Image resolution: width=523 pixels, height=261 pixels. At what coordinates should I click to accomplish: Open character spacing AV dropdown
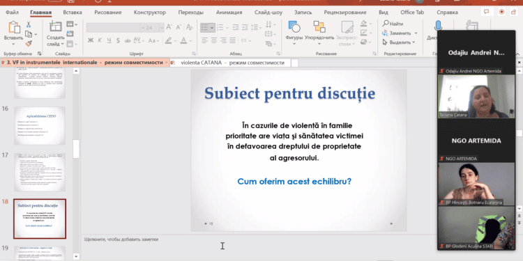[138, 40]
